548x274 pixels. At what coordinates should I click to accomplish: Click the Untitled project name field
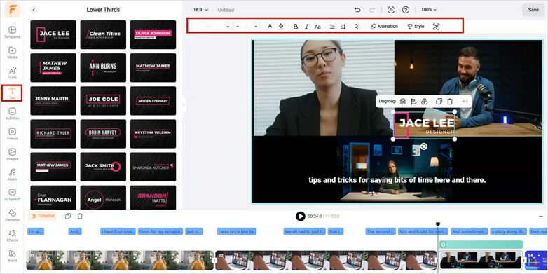(226, 10)
